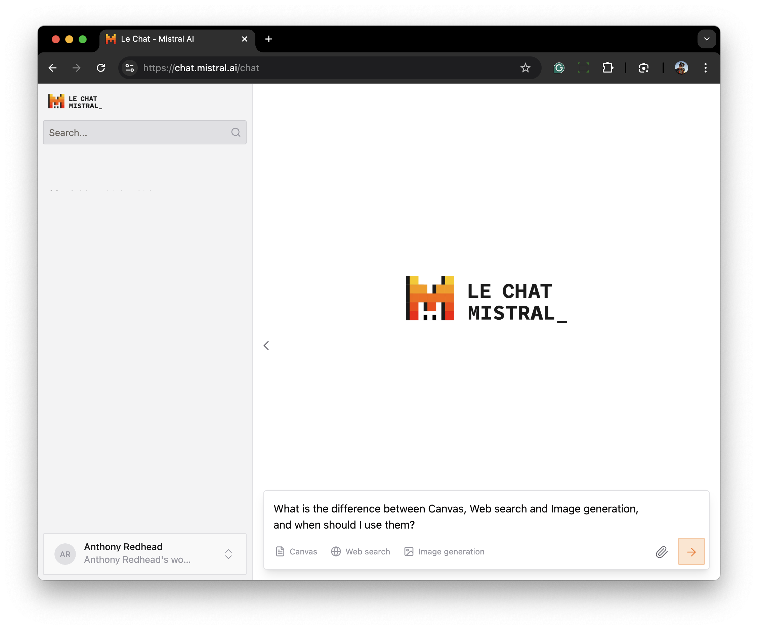758x630 pixels.
Task: Enable Web search mode
Action: [x=360, y=551]
